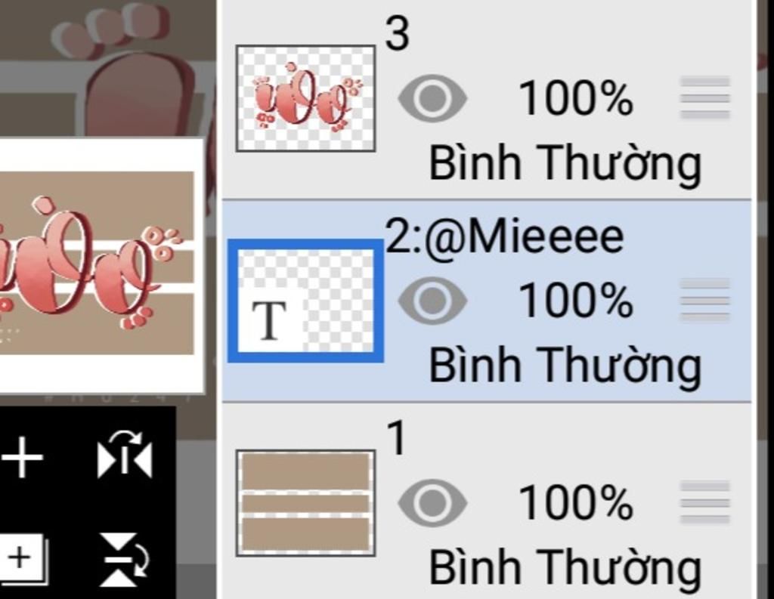Click the flip vertical icon

tap(125, 560)
